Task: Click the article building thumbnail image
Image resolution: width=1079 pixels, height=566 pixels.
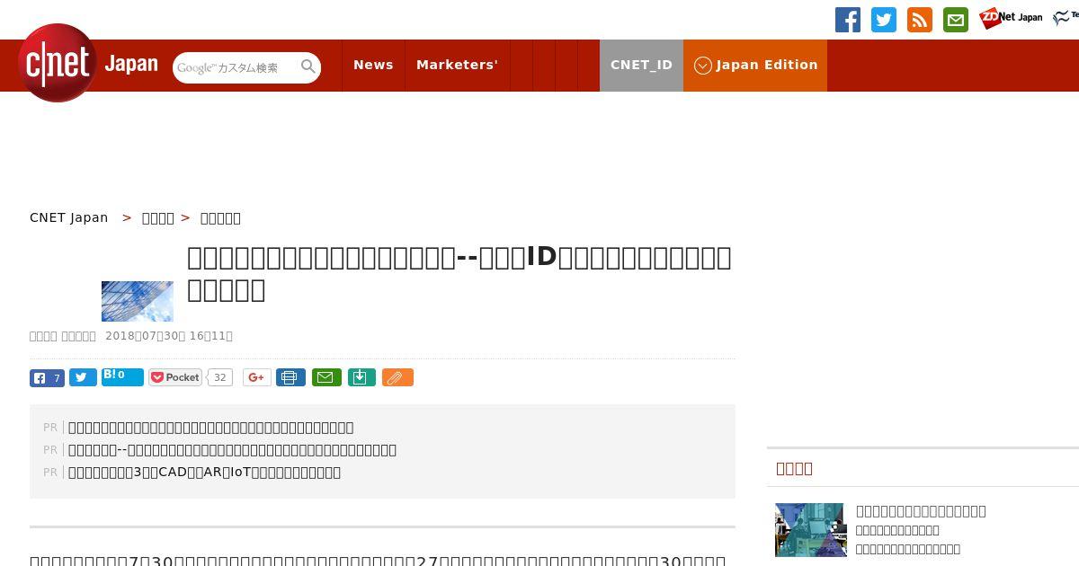Action: pyautogui.click(x=138, y=301)
